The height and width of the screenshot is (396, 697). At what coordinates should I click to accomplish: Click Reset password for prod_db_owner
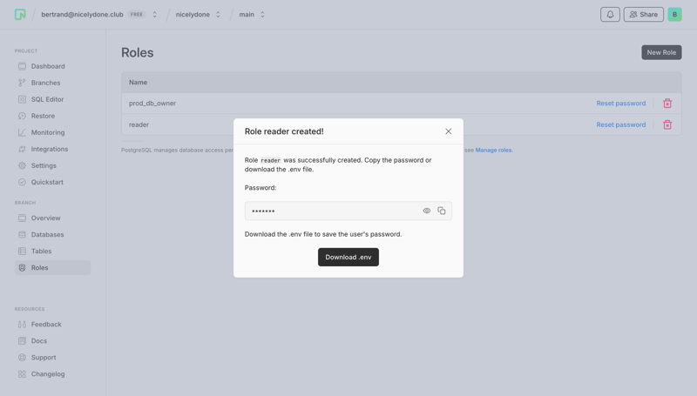tap(620, 104)
